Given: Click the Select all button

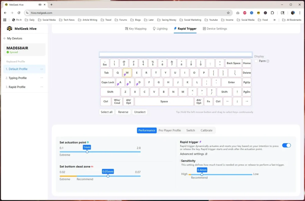Looking at the screenshot, I should pyautogui.click(x=106, y=112).
